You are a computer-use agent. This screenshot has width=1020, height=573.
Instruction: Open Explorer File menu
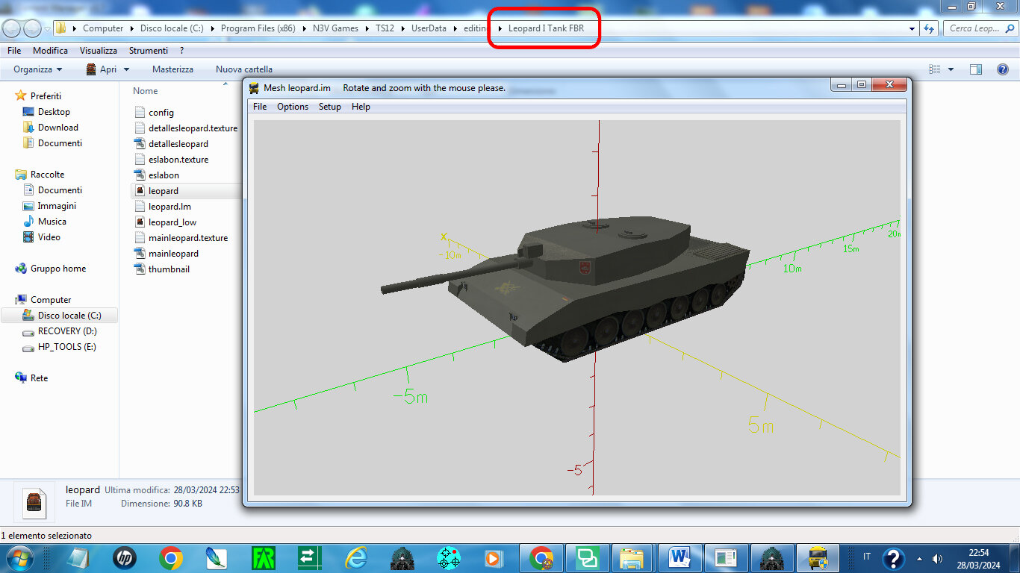tap(14, 51)
